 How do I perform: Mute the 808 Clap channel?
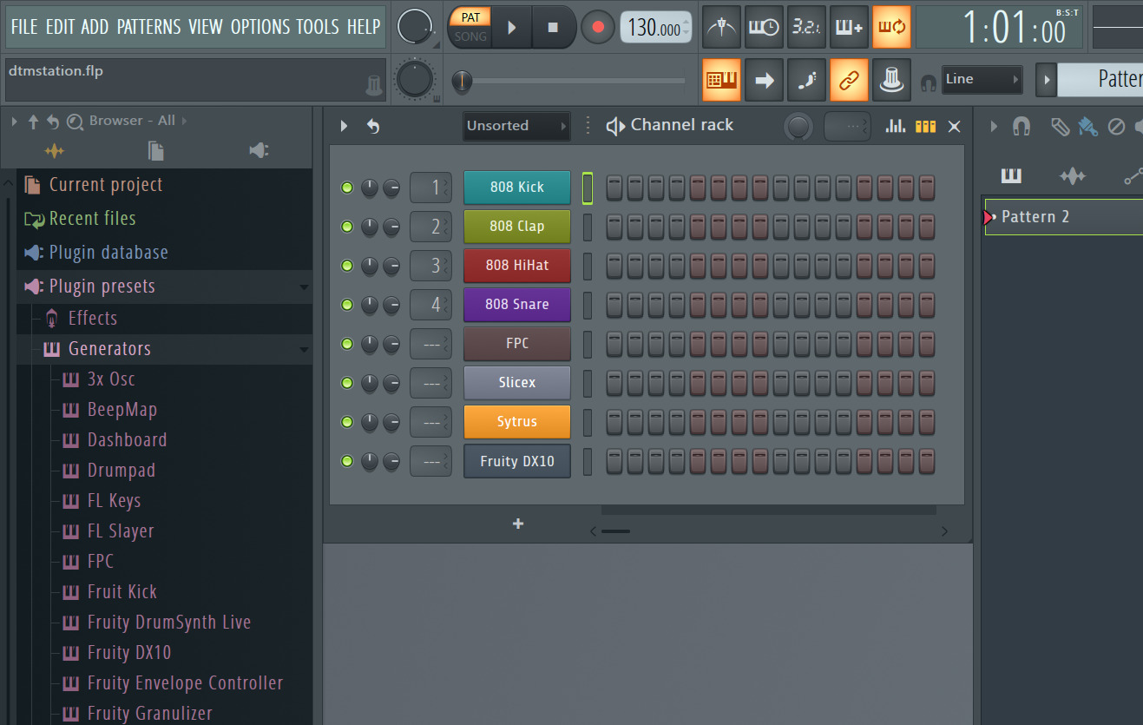[347, 227]
